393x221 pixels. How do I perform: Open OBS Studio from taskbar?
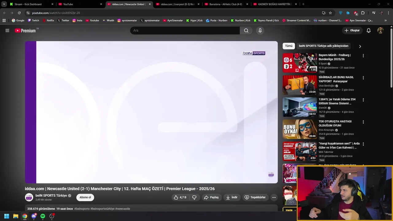click(x=52, y=216)
